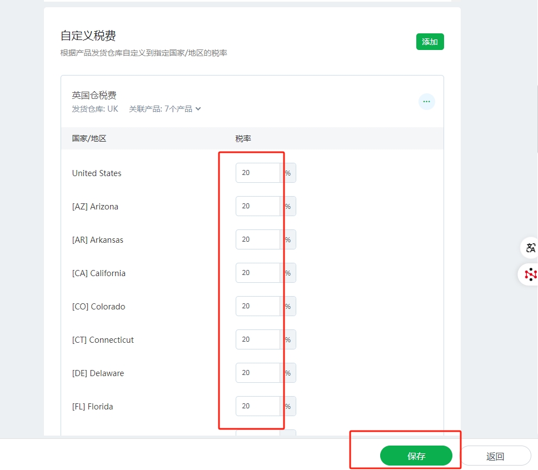Screen dimensions: 538x470
Task: Click the translate floating icon
Action: (530, 247)
